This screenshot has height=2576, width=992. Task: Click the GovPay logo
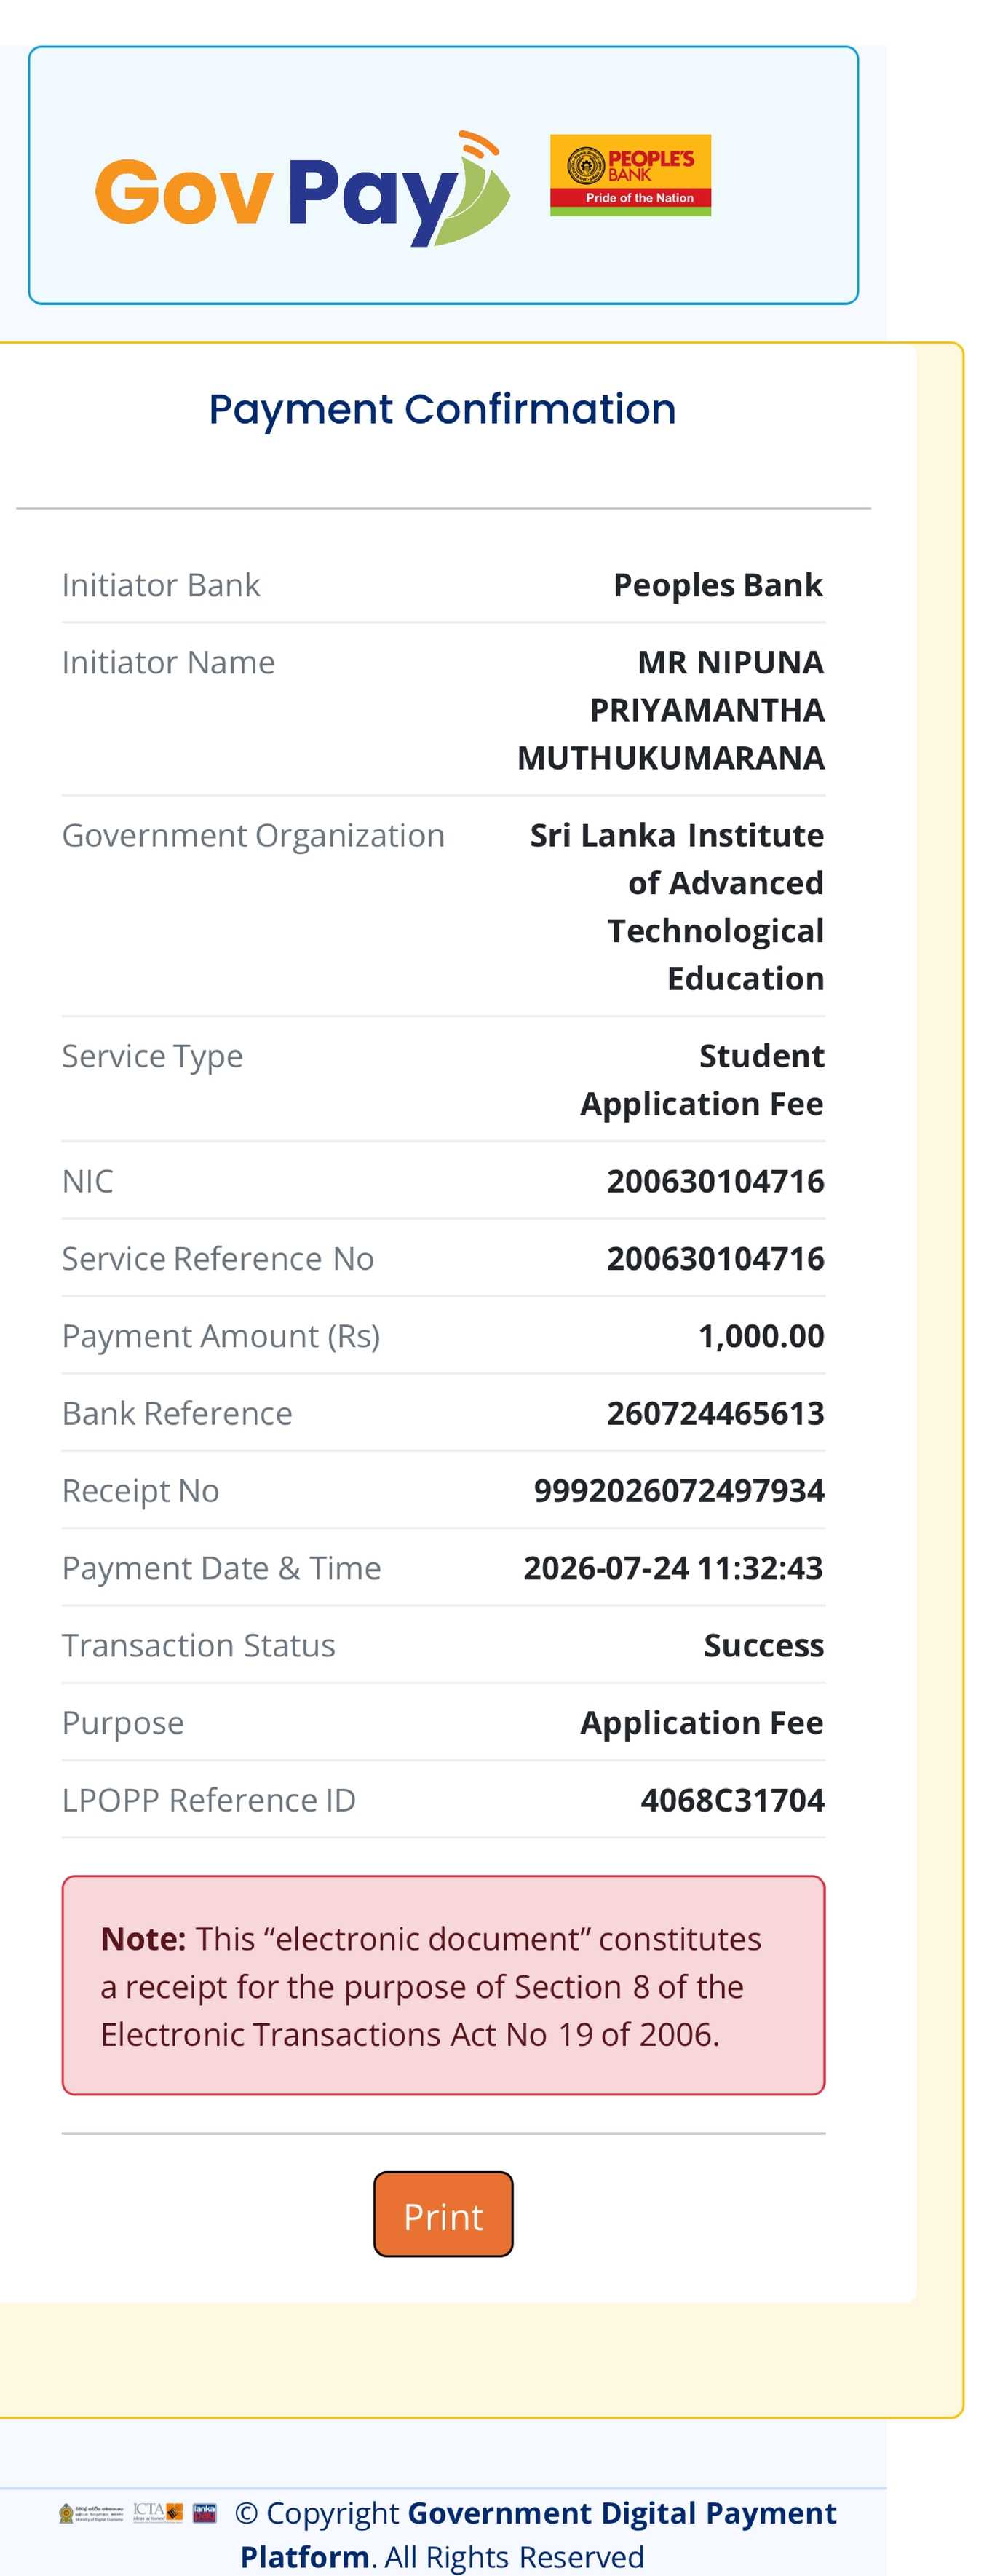pos(302,188)
